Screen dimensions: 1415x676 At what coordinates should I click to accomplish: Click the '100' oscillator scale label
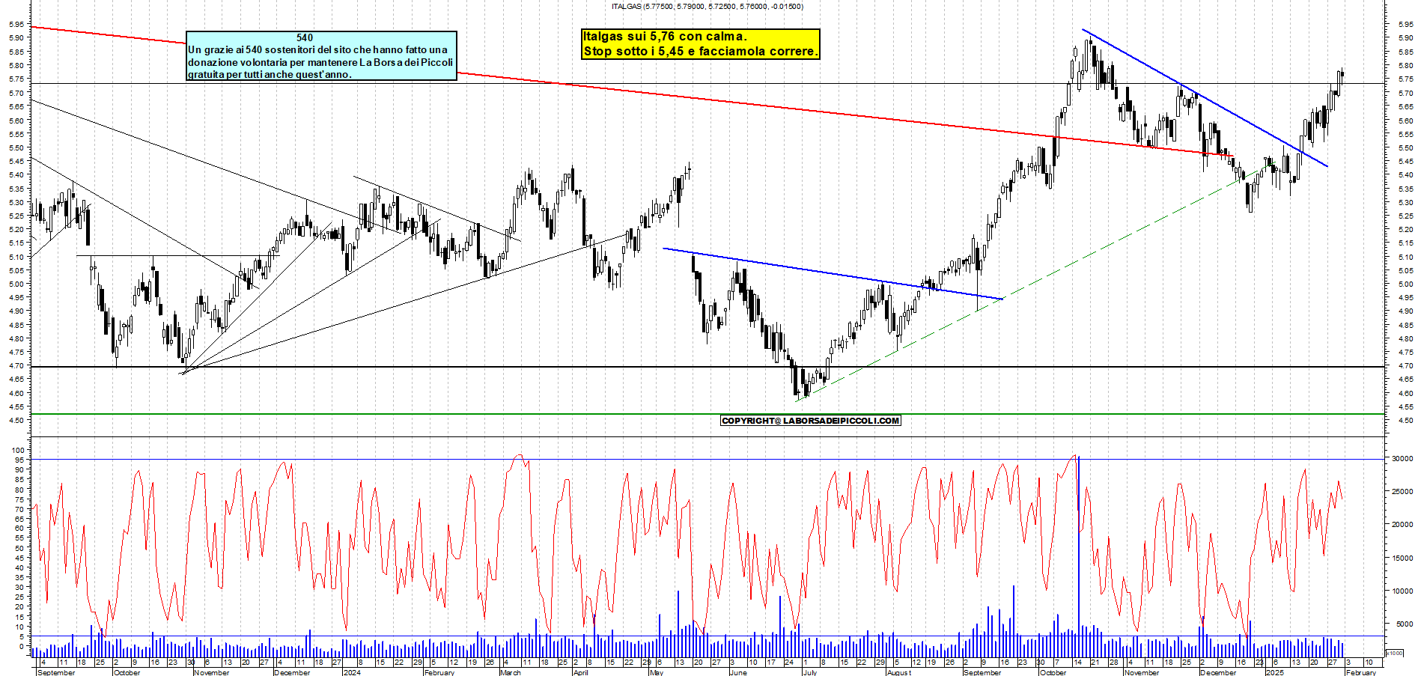(18, 451)
